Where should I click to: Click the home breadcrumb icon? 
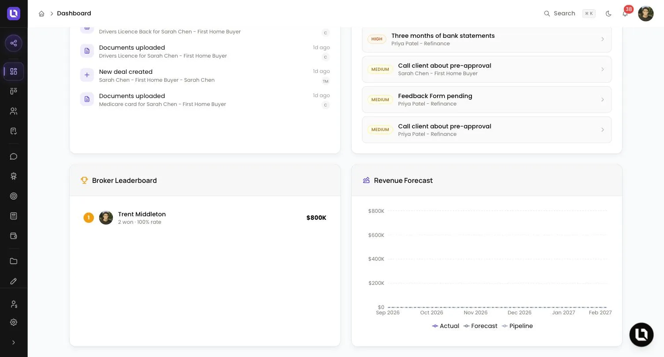[x=41, y=14]
